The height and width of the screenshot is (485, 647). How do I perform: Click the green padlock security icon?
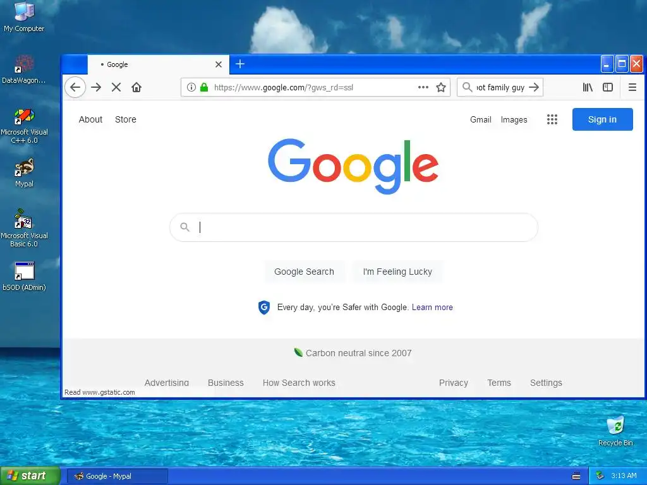pos(204,87)
